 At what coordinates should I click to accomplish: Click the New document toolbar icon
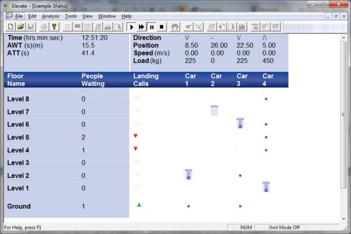click(x=10, y=27)
